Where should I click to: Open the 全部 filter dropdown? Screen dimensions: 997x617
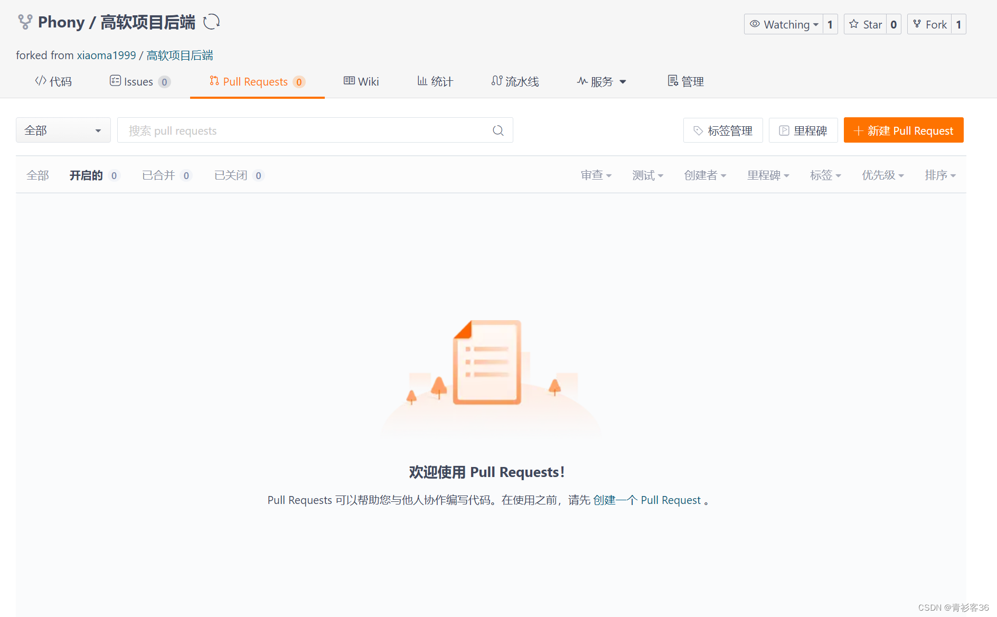click(x=63, y=130)
